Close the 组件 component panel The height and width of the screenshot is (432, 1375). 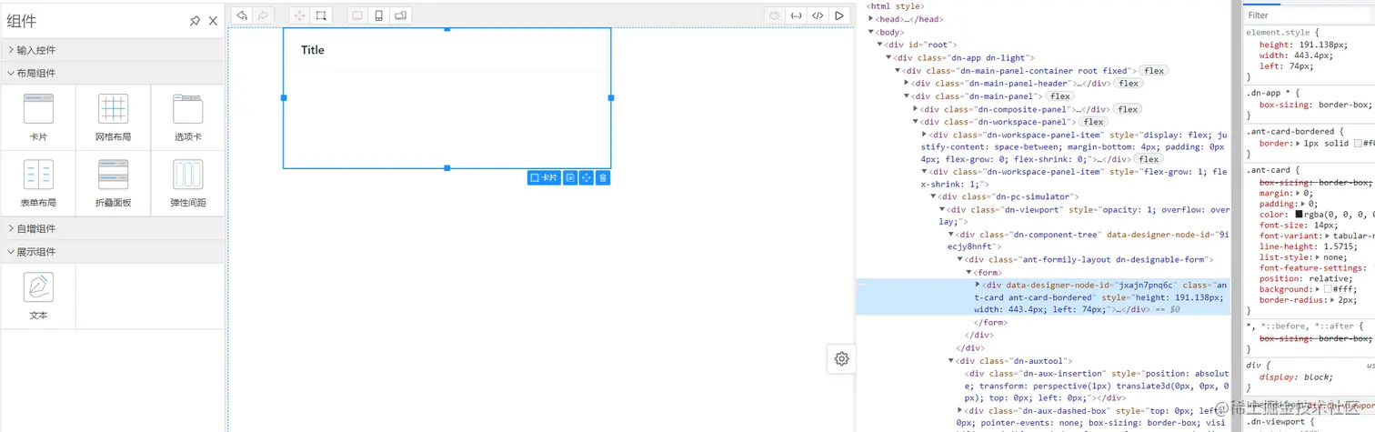213,21
